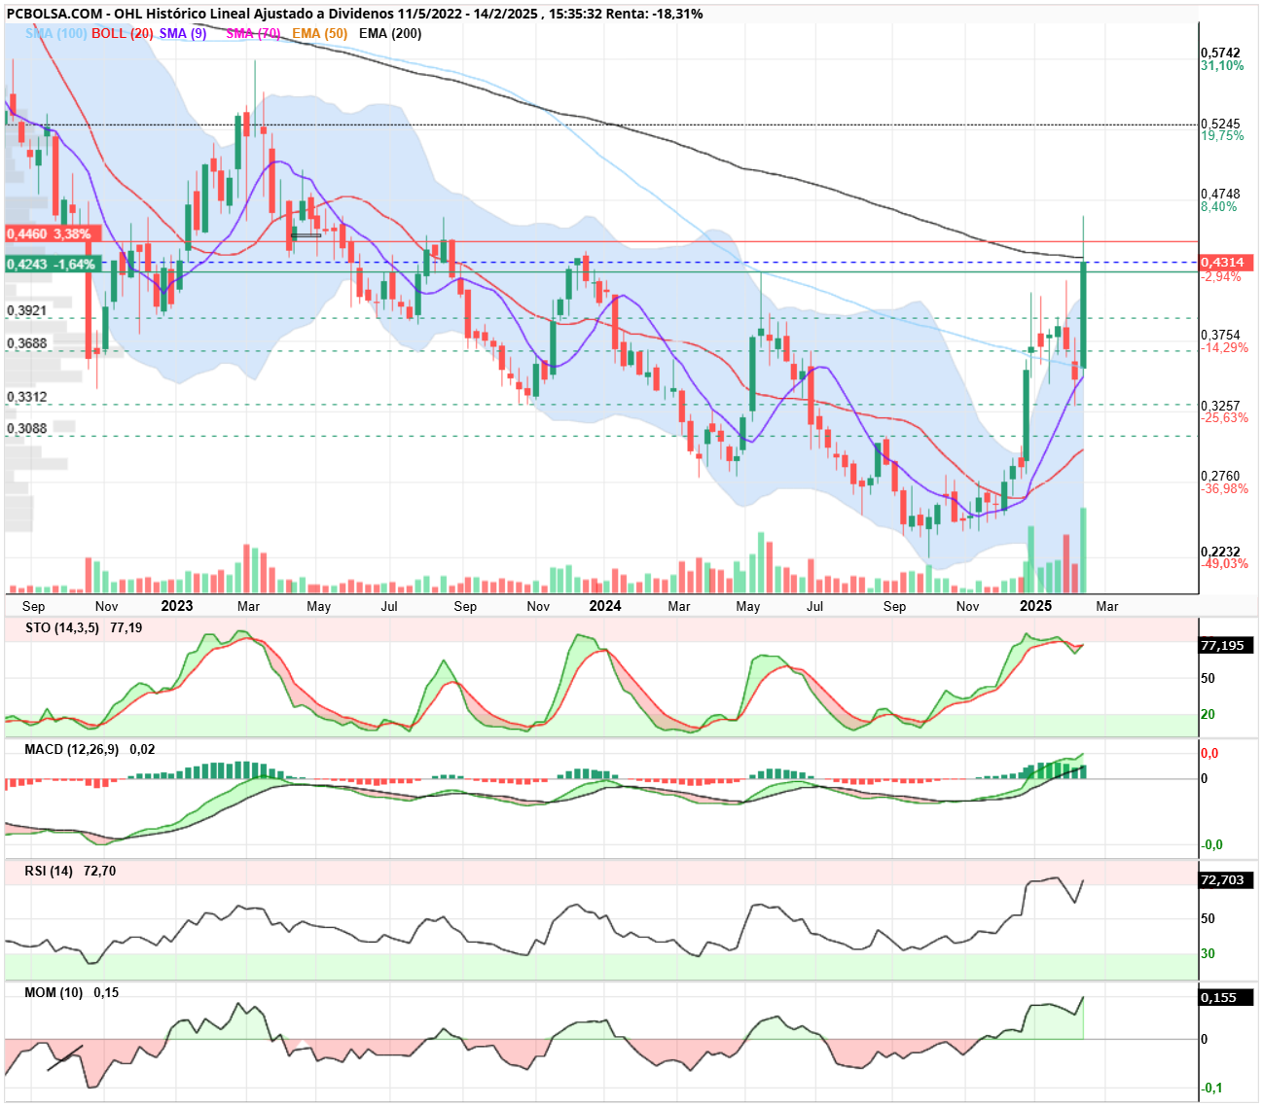Select the EMA (200) legend label

tap(390, 33)
